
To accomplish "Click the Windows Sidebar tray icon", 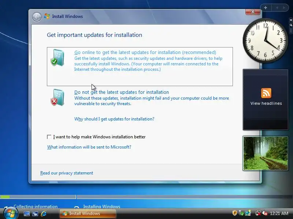I will [x=248, y=213].
